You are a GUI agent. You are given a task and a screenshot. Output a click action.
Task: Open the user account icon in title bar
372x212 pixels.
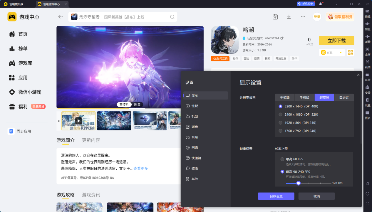coord(320,4)
